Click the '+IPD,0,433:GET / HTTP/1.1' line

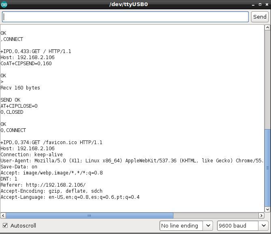pos(36,51)
